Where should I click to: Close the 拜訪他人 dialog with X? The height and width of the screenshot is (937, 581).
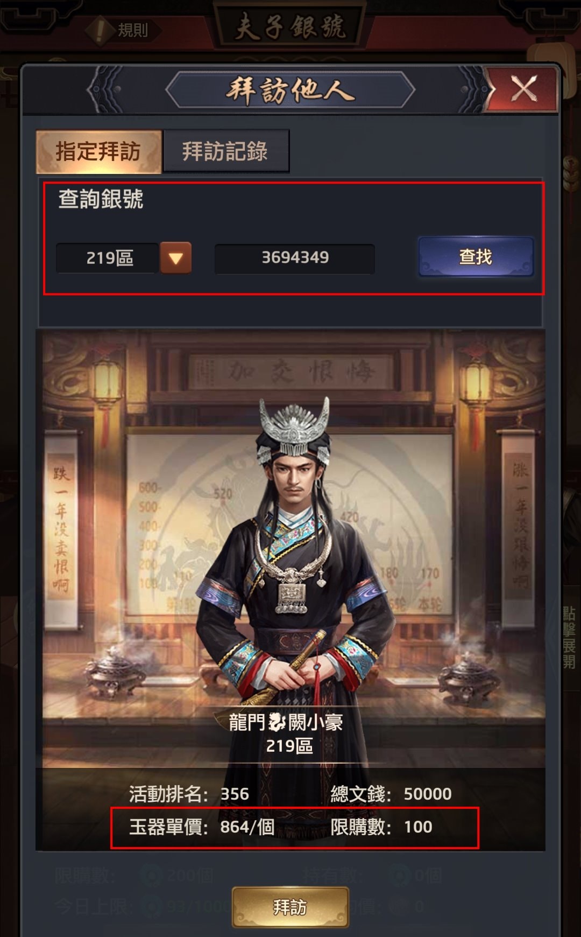(x=523, y=89)
